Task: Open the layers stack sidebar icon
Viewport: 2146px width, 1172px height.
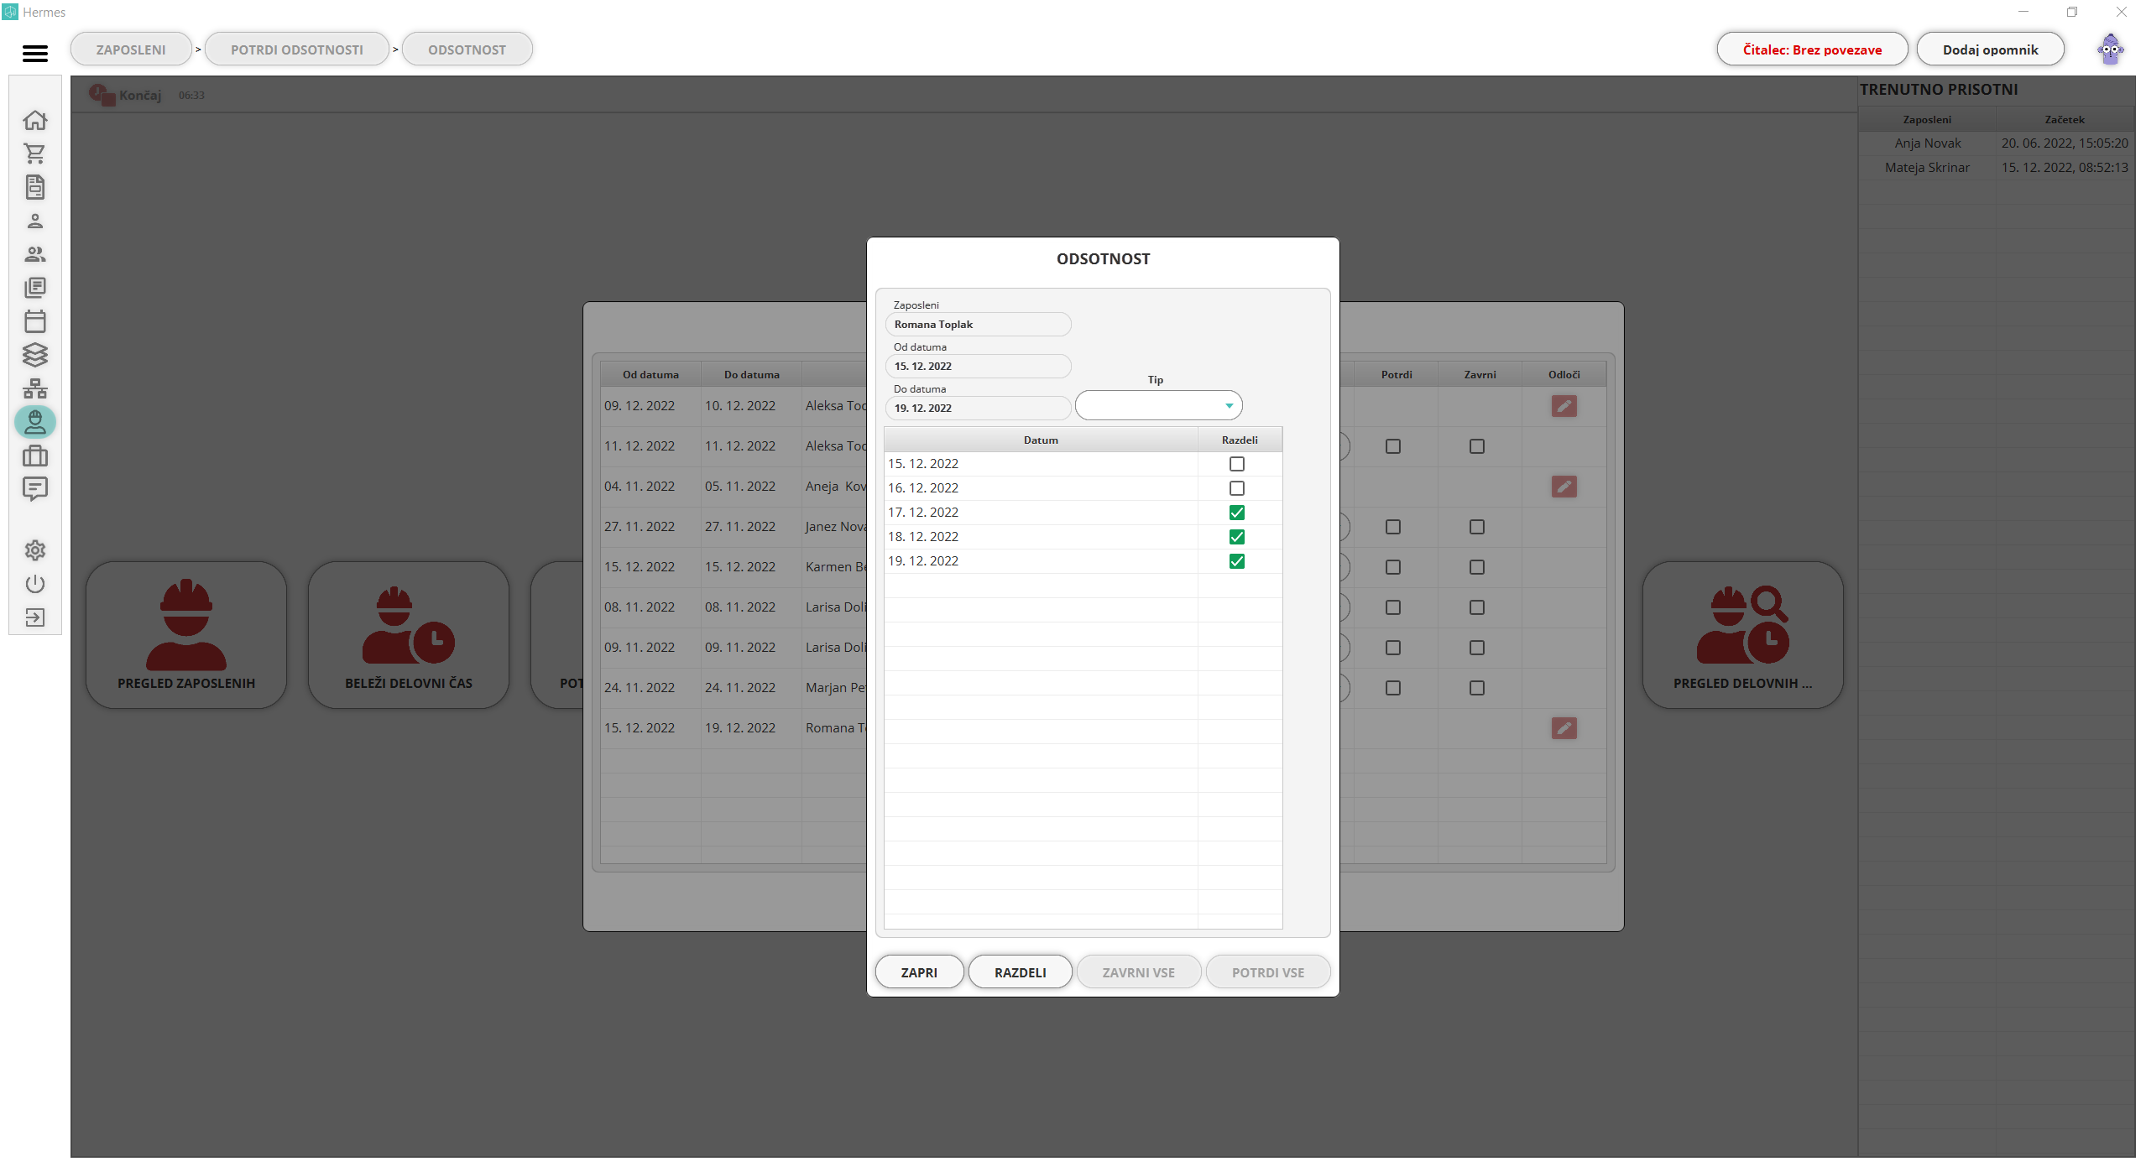Action: (x=35, y=355)
